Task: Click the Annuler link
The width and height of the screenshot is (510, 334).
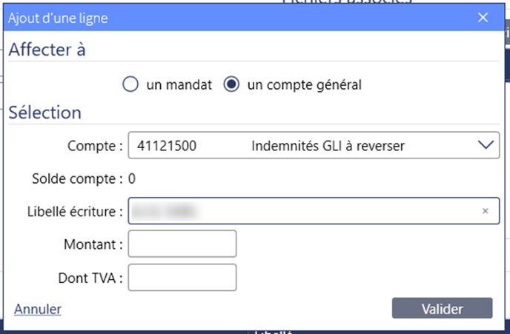Action: coord(38,309)
